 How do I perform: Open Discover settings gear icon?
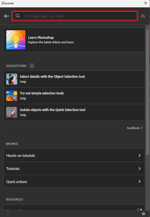coord(143,214)
